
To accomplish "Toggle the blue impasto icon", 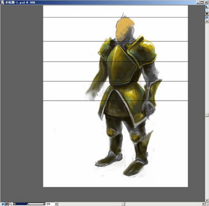I will point(207,18).
